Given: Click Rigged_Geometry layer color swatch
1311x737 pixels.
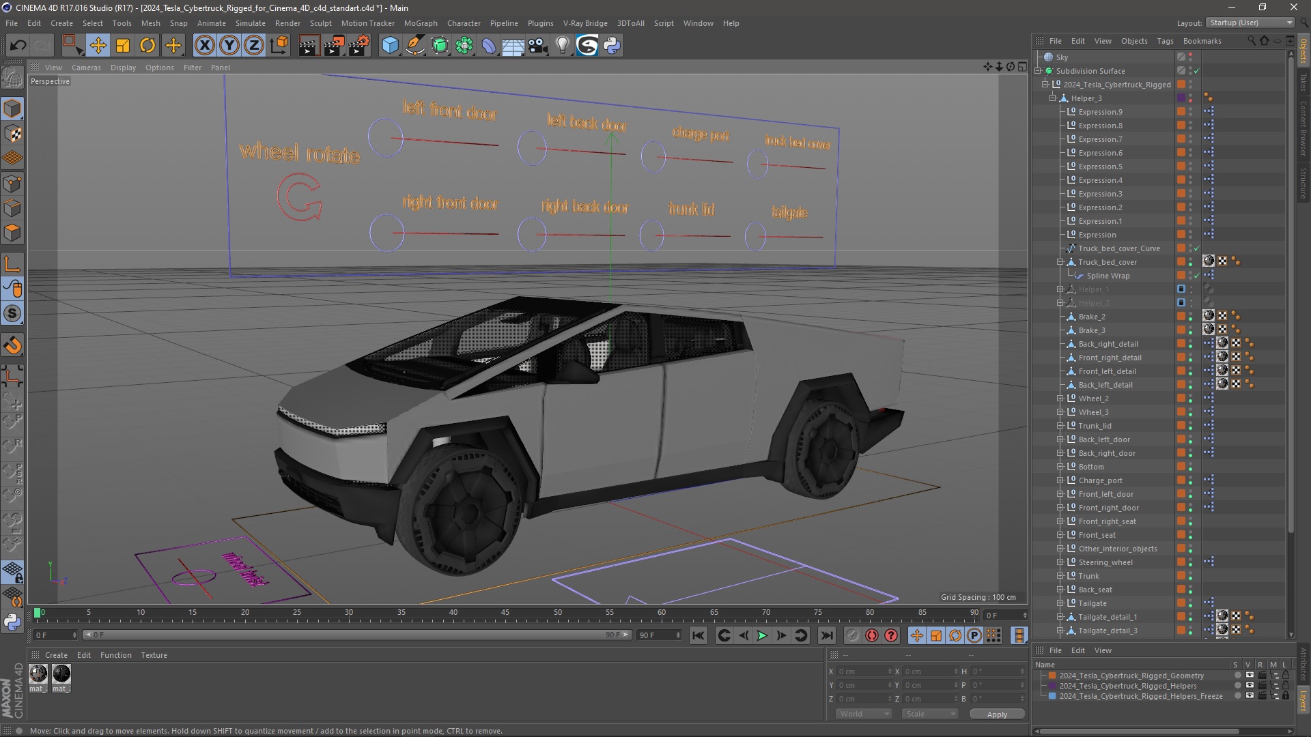Looking at the screenshot, I should point(1052,676).
